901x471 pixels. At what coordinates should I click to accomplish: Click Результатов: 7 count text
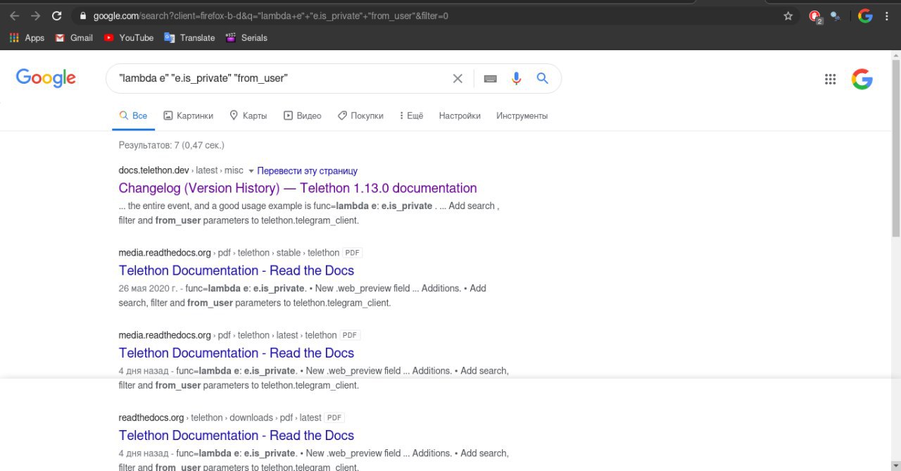coord(172,145)
